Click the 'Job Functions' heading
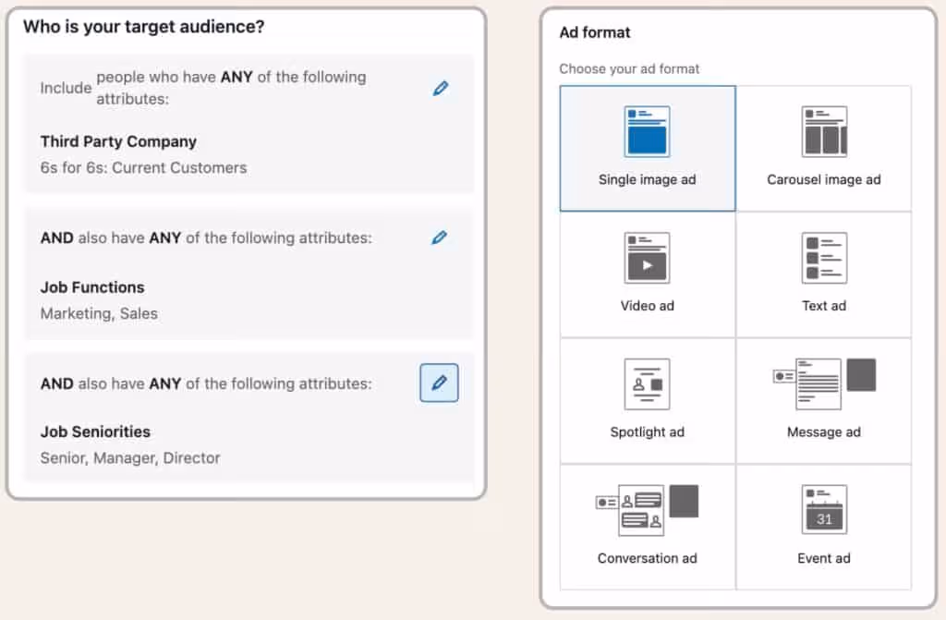 pos(92,287)
